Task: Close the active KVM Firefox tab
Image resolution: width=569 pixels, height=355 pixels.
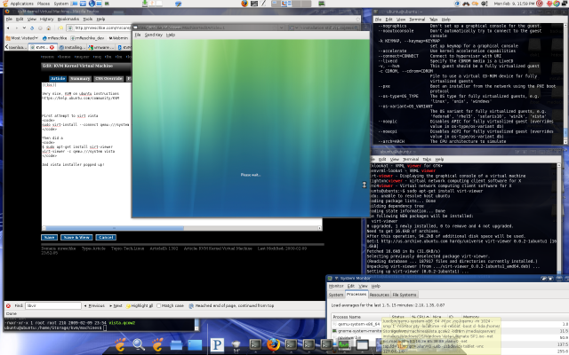Action: (x=52, y=47)
